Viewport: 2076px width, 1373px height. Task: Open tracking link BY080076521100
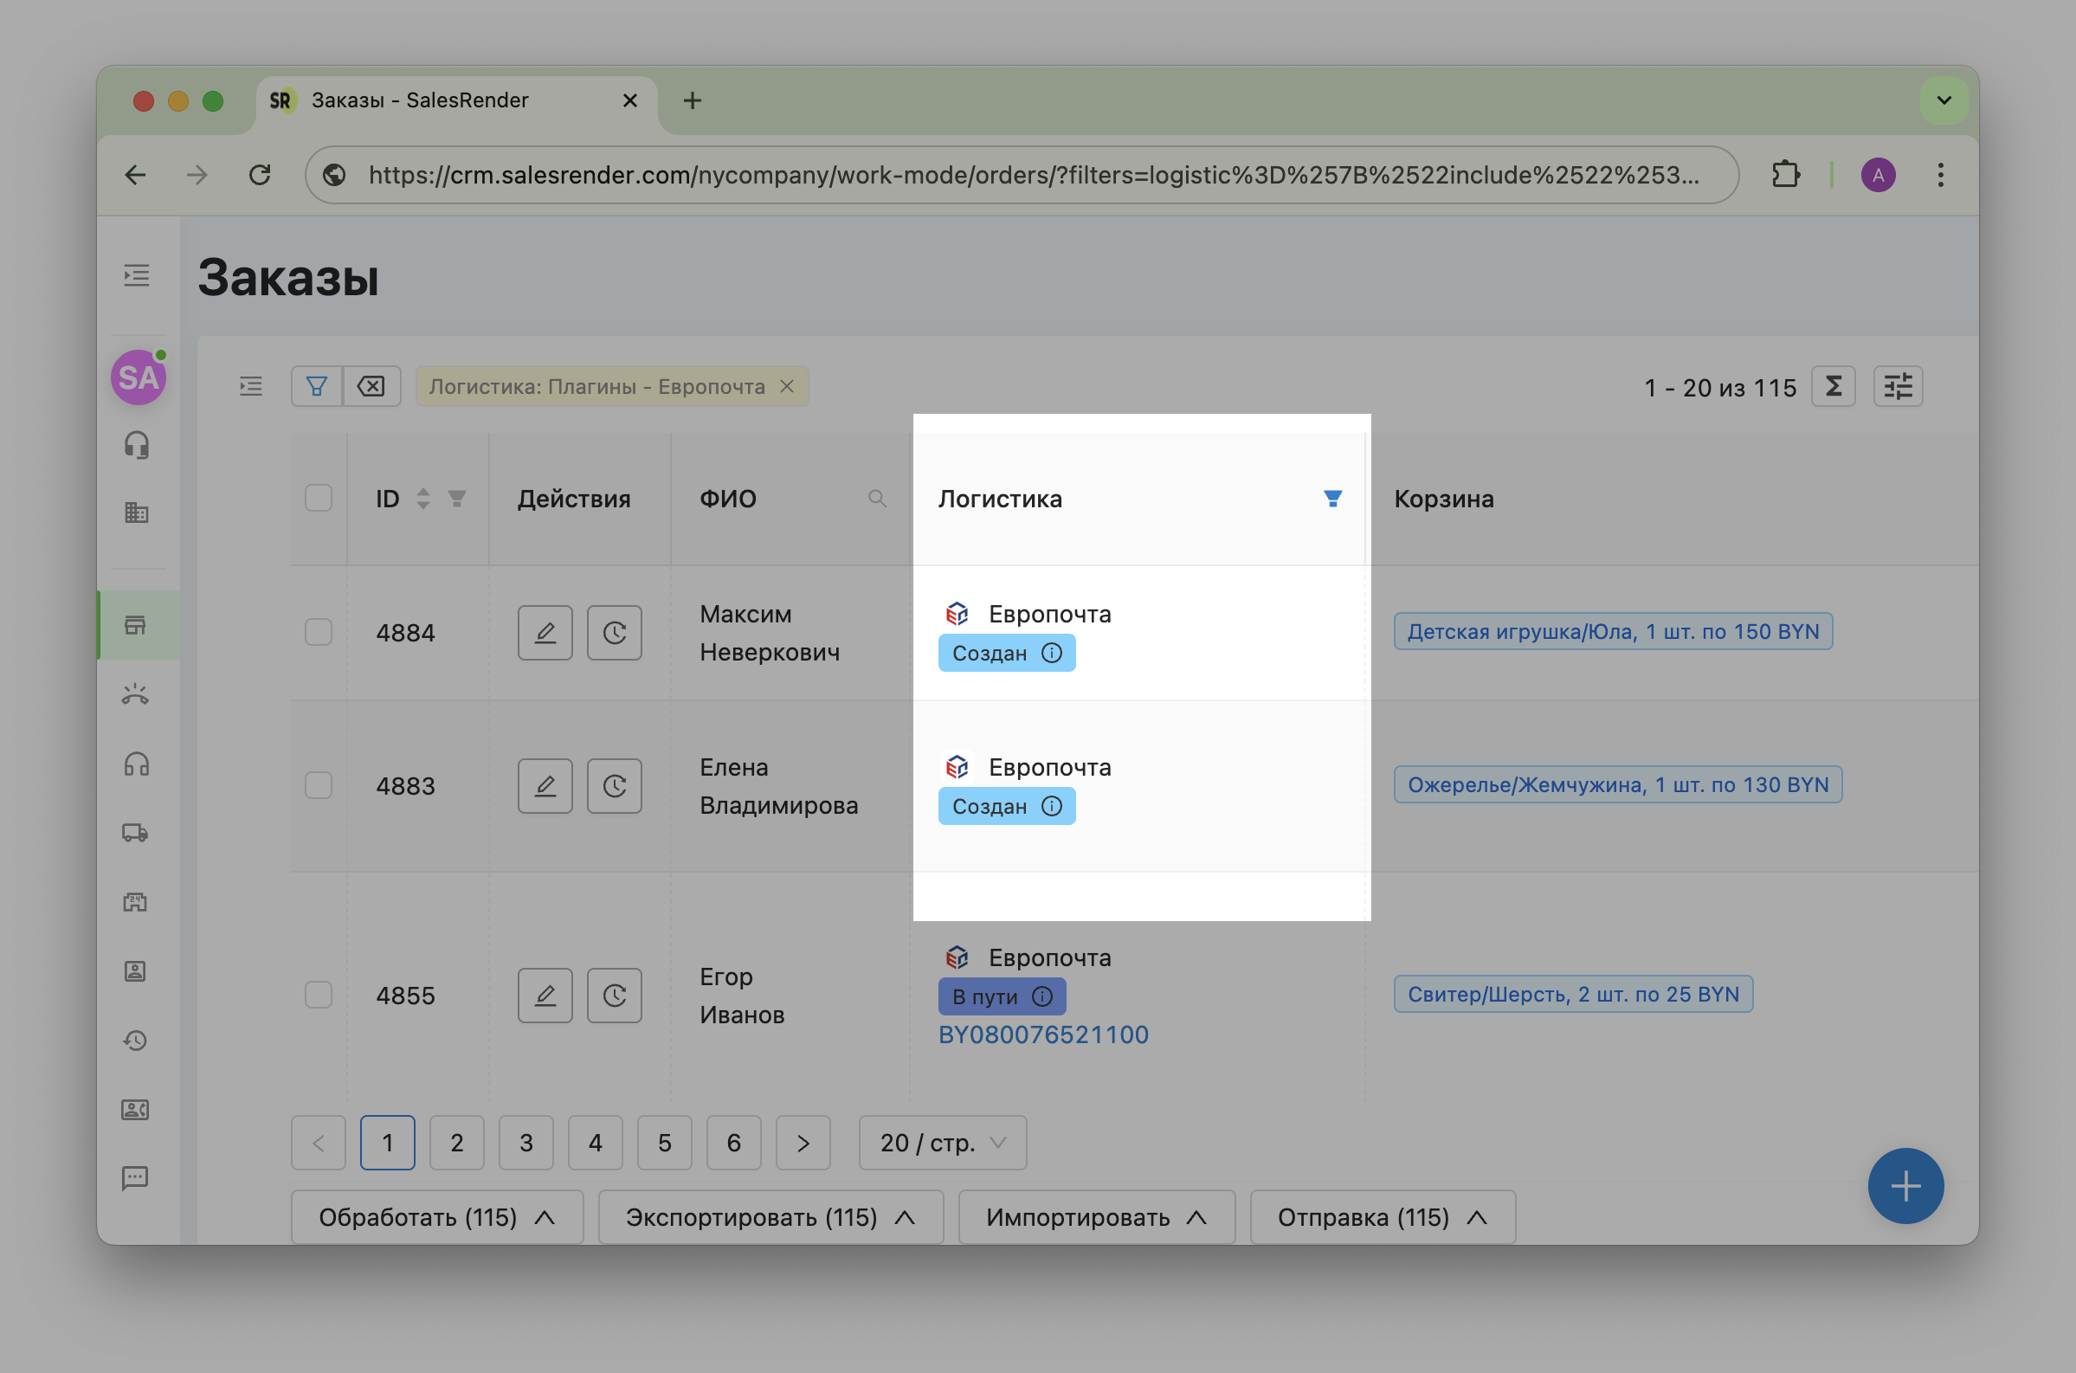tap(1043, 1035)
